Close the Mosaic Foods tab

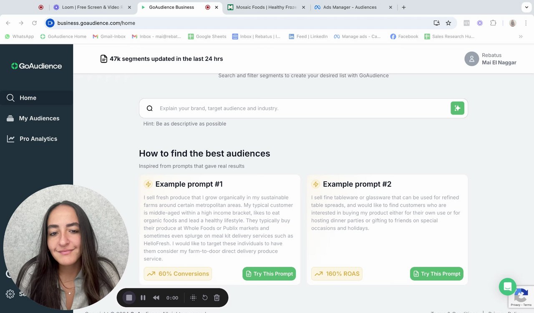coord(303,7)
